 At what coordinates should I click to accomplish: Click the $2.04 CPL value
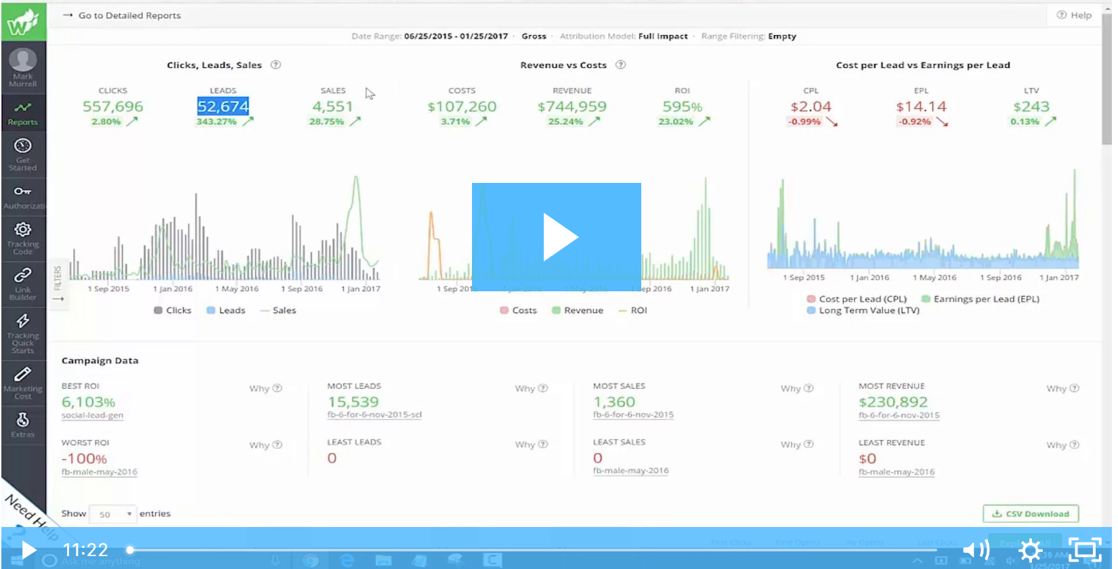click(x=811, y=106)
